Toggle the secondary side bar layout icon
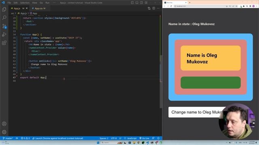 tap(142, 3)
